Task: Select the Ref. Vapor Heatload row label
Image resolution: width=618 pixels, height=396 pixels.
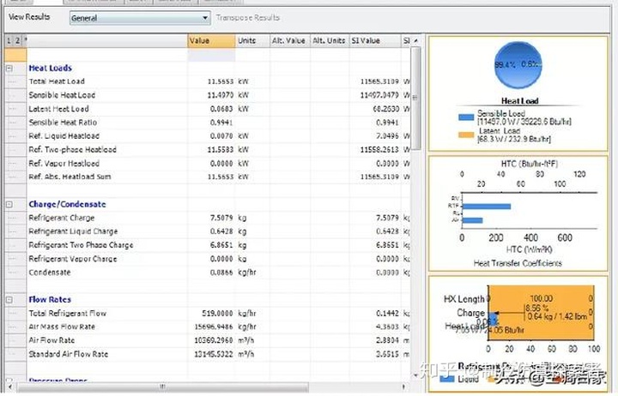Action: tap(64, 164)
